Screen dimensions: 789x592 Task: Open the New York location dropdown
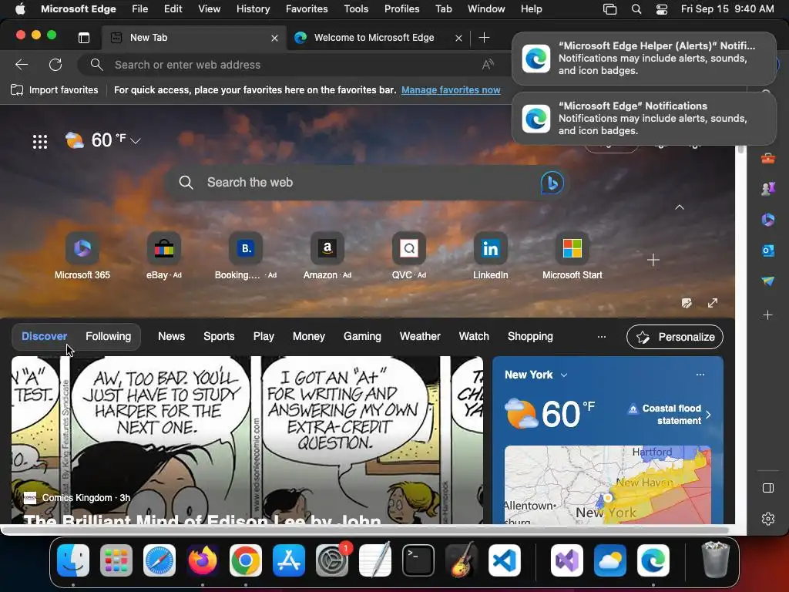pos(564,375)
